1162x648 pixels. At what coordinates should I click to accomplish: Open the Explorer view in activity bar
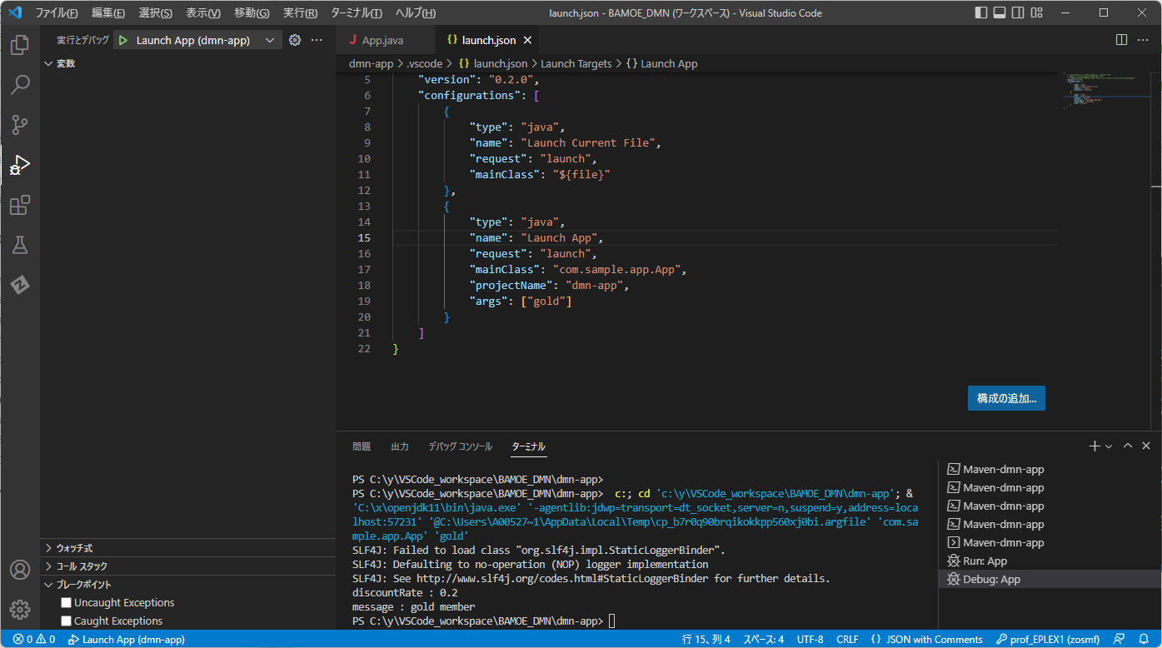[x=20, y=44]
